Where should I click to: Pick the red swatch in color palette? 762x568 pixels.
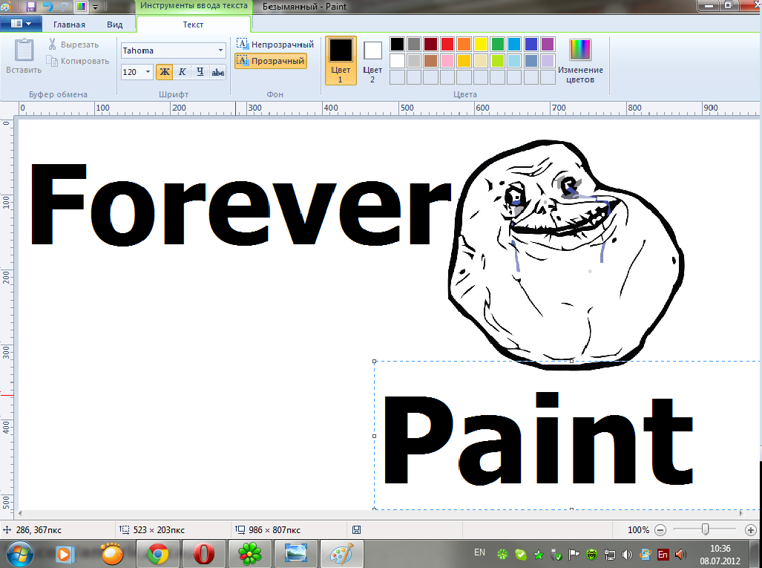pos(447,44)
